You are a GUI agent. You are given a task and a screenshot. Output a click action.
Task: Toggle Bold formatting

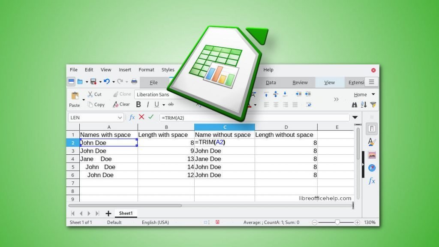[138, 105]
